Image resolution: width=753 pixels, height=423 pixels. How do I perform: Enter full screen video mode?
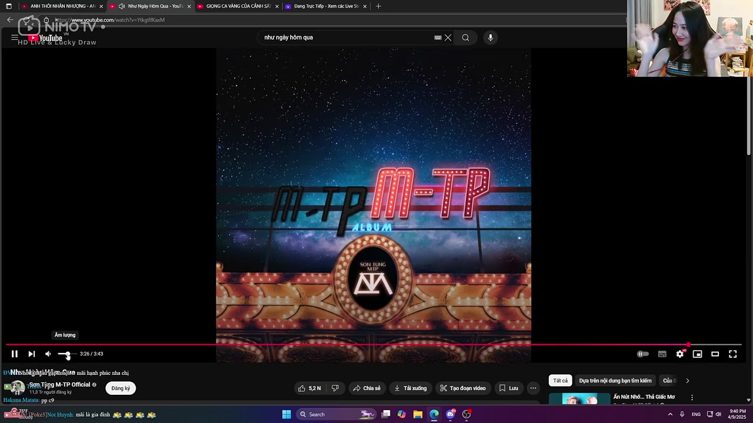click(732, 354)
